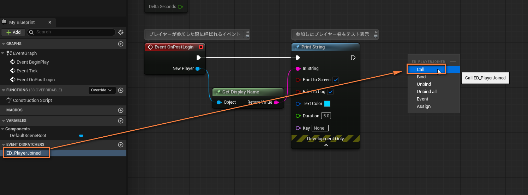The height and width of the screenshot is (195, 528).
Task: Click Key input pin
Action: [x=298, y=128]
